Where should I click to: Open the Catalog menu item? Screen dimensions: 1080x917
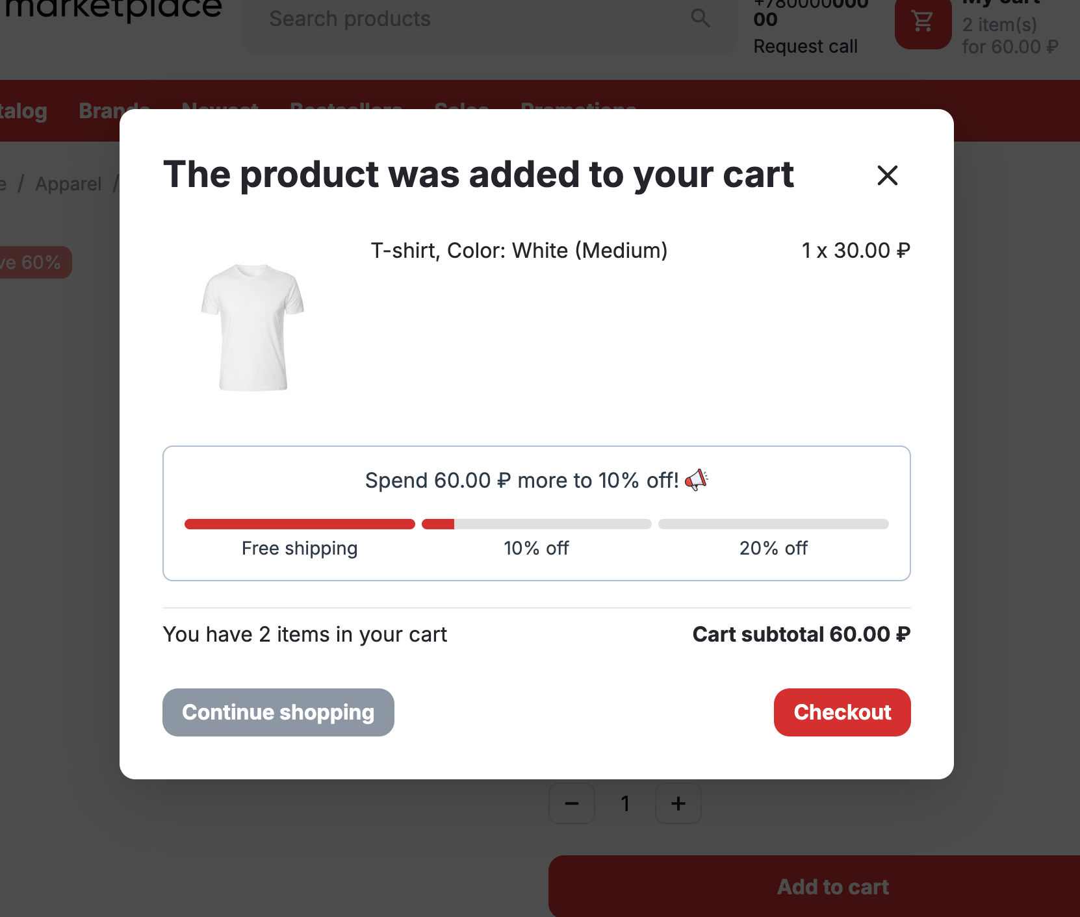click(23, 111)
